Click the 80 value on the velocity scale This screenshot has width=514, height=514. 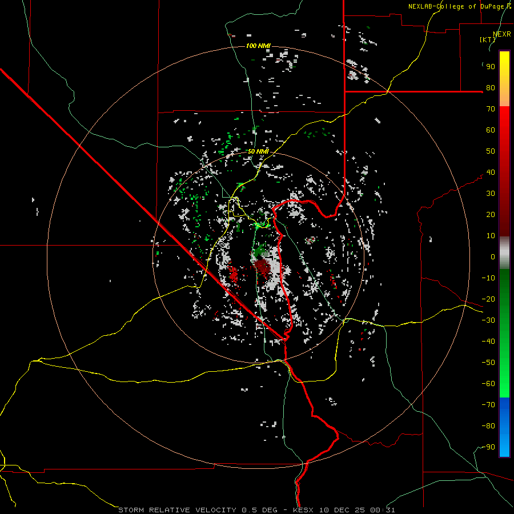[491, 88]
